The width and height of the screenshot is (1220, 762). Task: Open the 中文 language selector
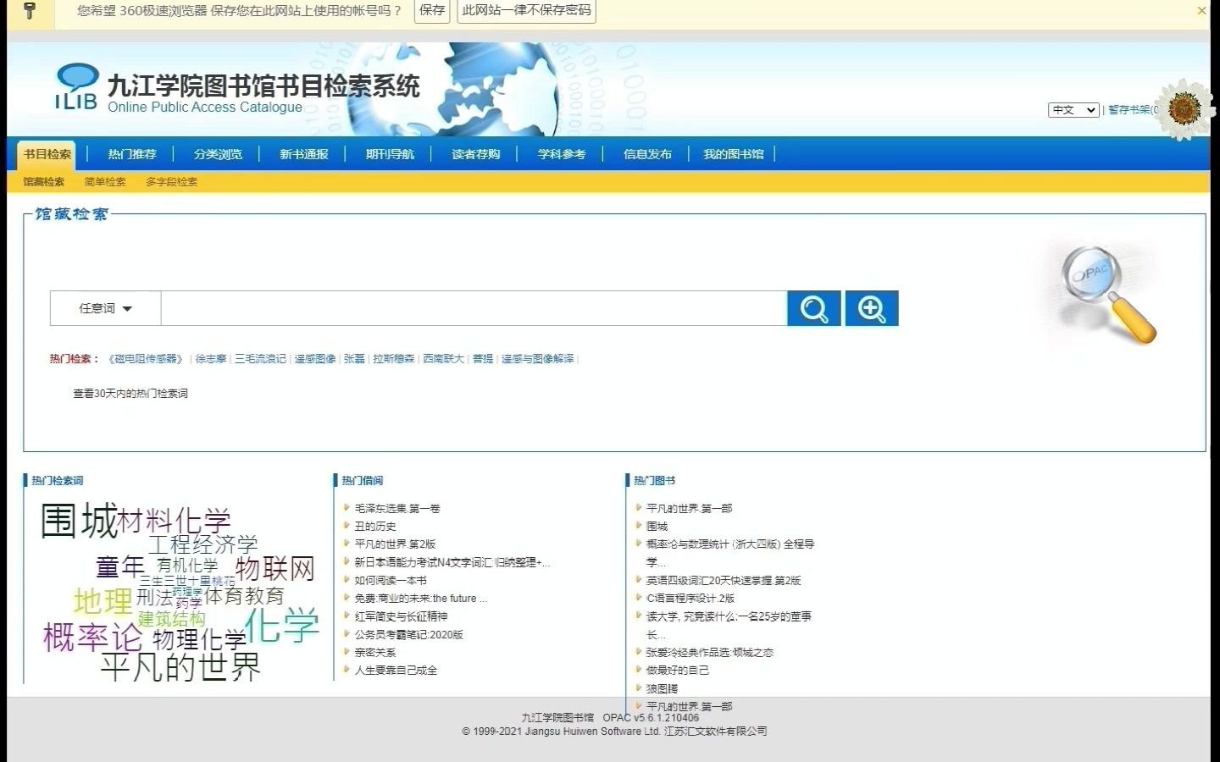click(1073, 110)
